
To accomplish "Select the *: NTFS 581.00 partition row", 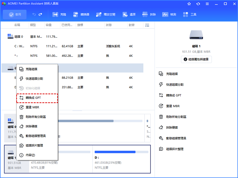I will tap(72, 56).
